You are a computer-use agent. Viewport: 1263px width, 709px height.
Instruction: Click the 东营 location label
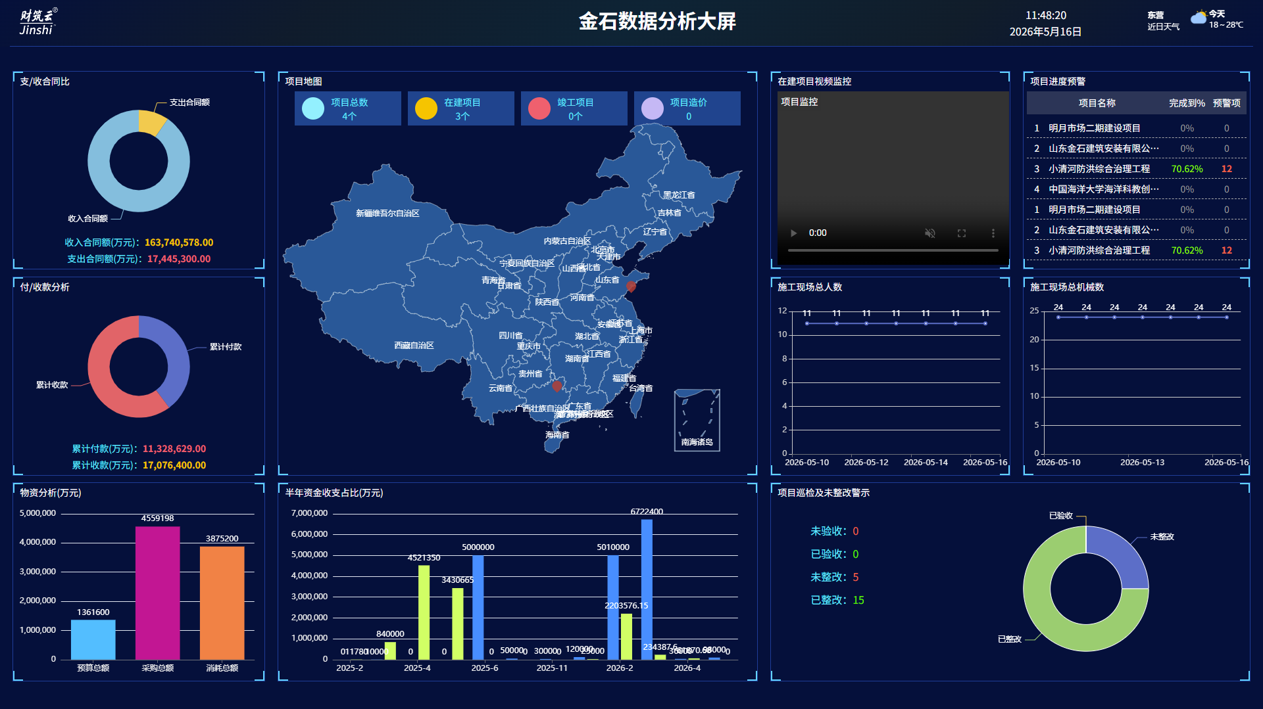[1156, 15]
